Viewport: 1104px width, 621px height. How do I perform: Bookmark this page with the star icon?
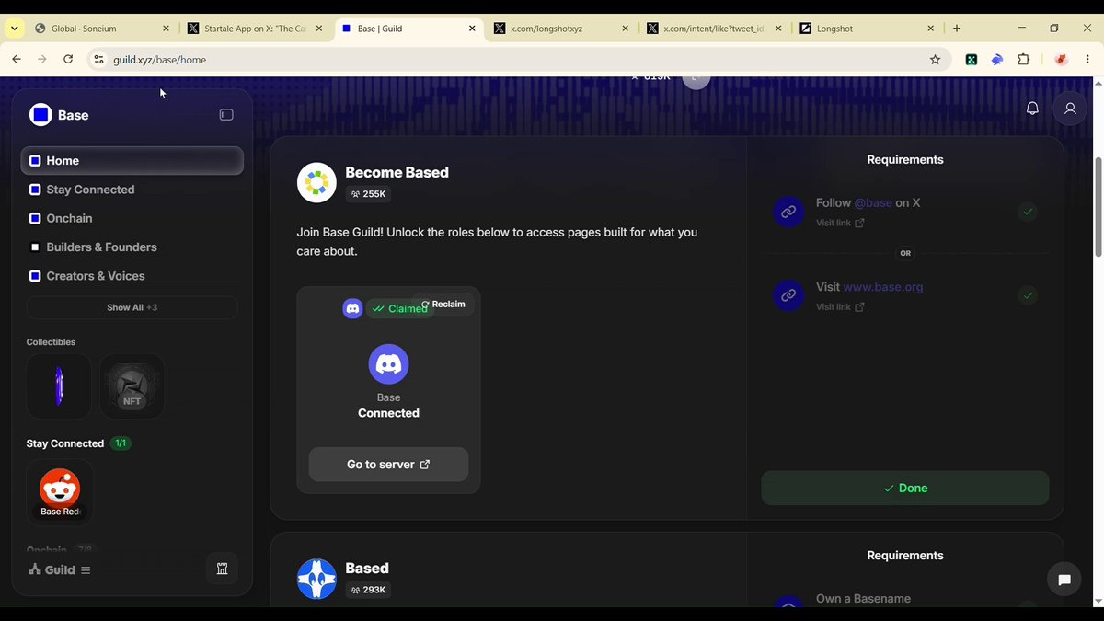pos(935,60)
